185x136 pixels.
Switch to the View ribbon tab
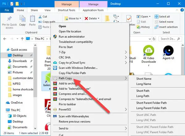tap(47, 10)
